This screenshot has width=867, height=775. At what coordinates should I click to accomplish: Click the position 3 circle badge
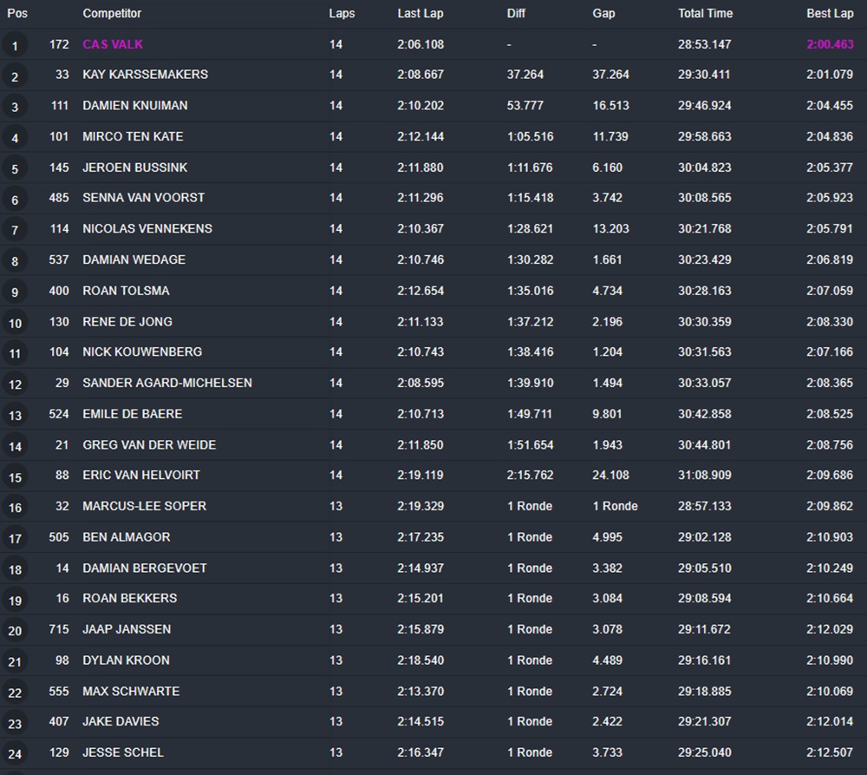coord(15,107)
